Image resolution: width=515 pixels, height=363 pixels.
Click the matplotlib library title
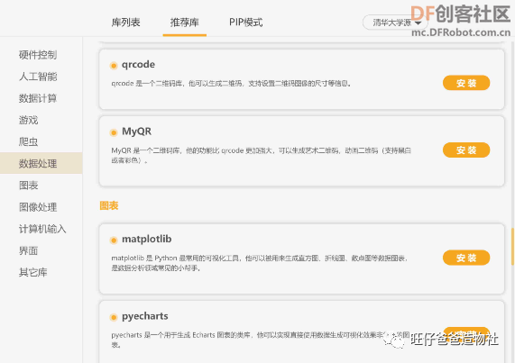146,239
